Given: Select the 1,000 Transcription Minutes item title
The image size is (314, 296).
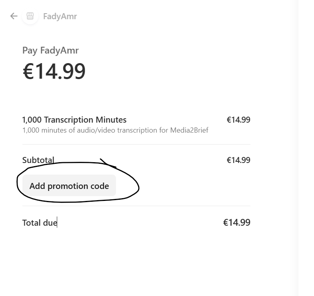Looking at the screenshot, I should (x=74, y=120).
